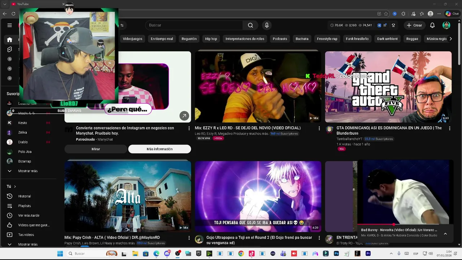Show hidden system tray icons
Viewport: 462px width, 260px height.
click(392, 253)
